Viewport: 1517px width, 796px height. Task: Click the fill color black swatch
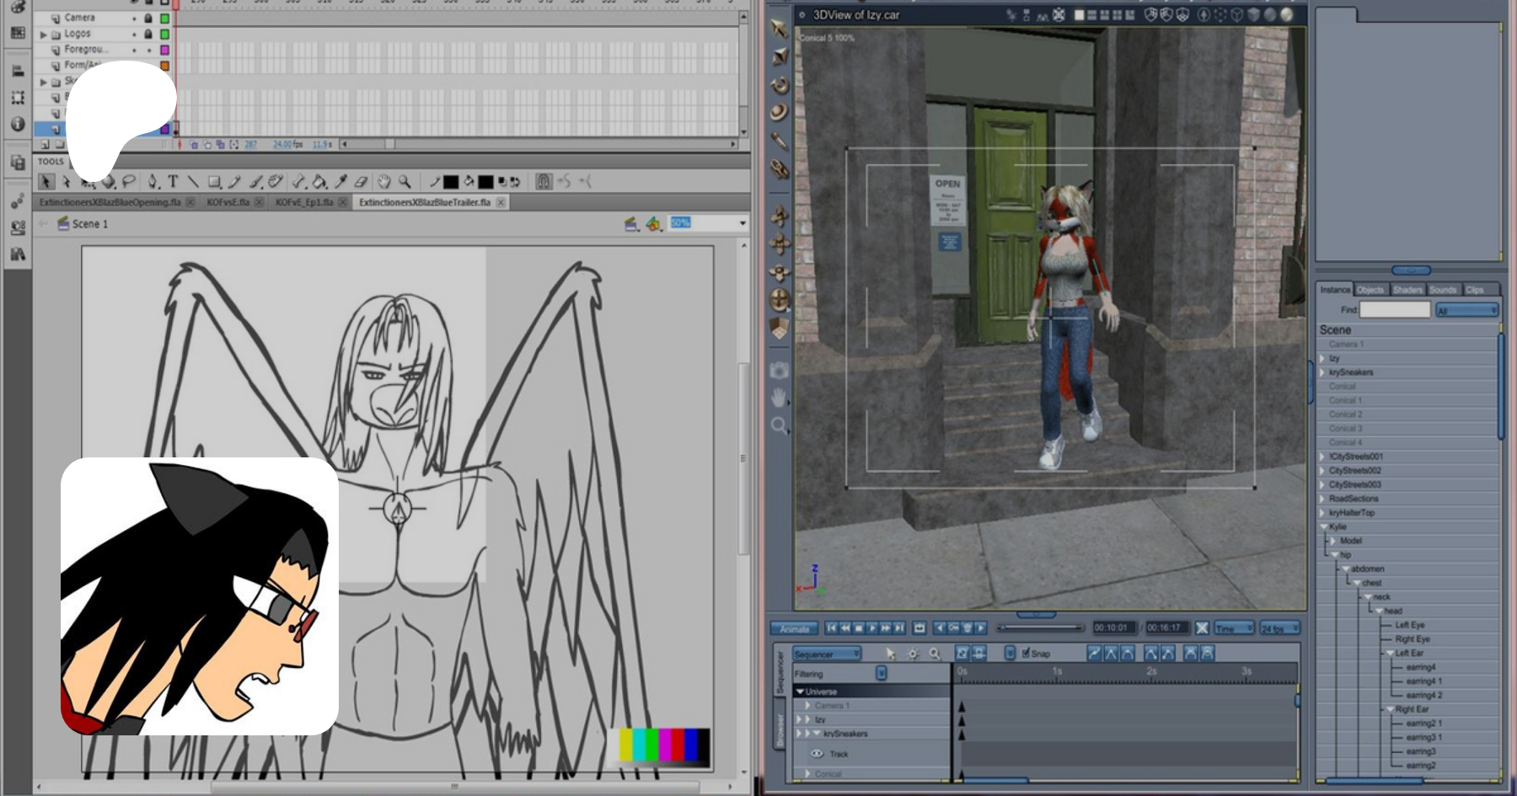(x=485, y=182)
